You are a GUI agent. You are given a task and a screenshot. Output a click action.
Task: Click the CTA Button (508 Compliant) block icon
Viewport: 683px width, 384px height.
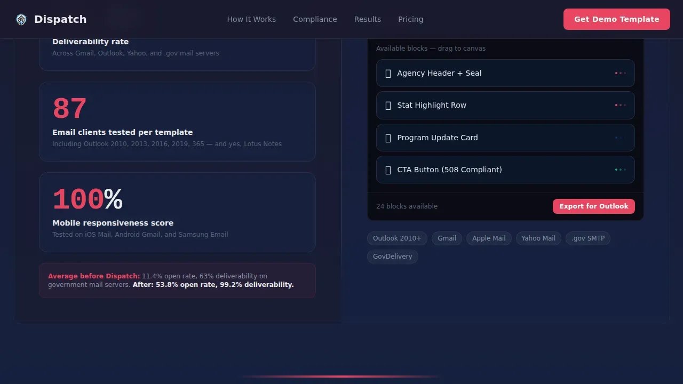click(x=388, y=170)
